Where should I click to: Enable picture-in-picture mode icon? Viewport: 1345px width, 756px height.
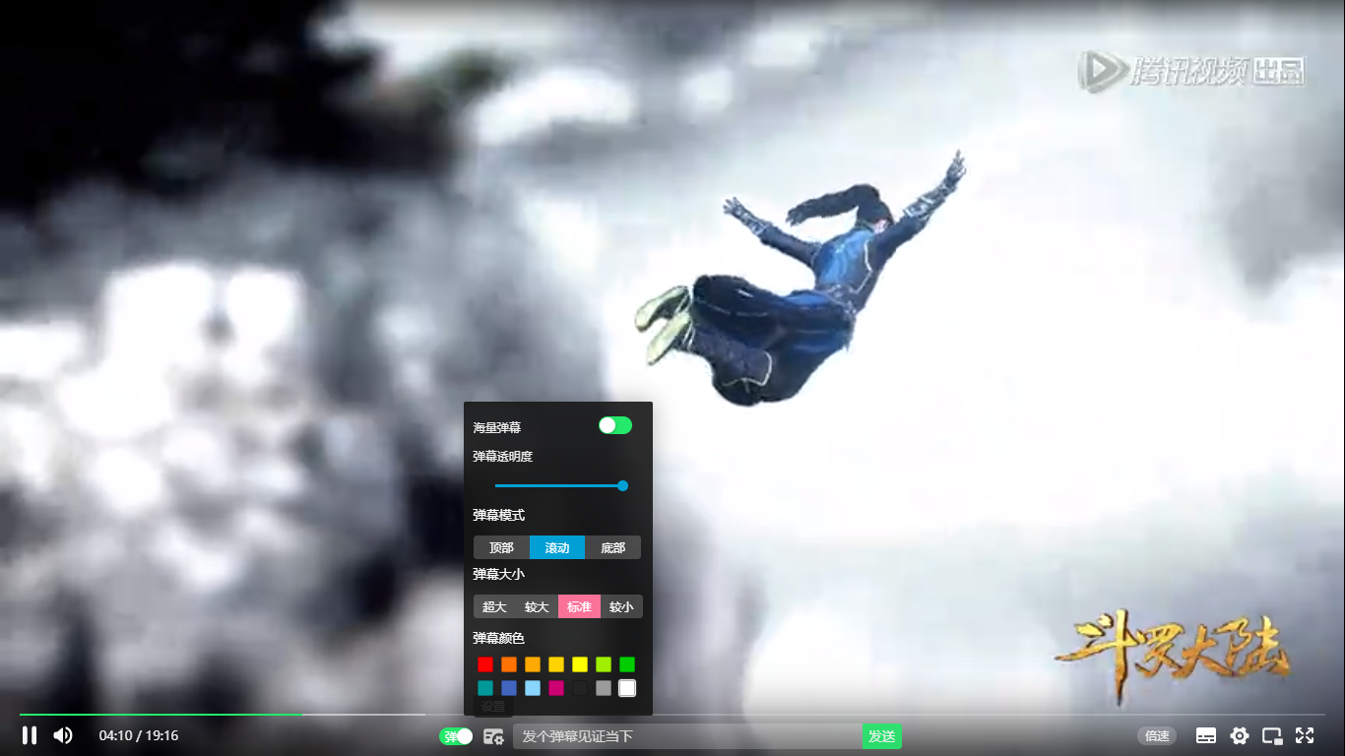click(1272, 735)
